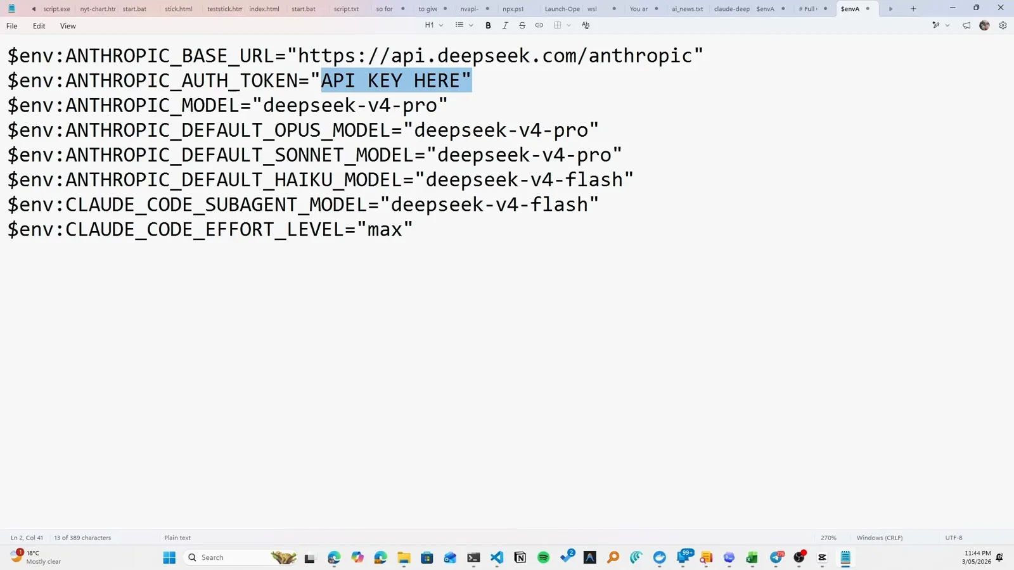Viewport: 1014px width, 570px height.
Task: Click the Ln 2, Col 41 position indicator
Action: tap(27, 538)
